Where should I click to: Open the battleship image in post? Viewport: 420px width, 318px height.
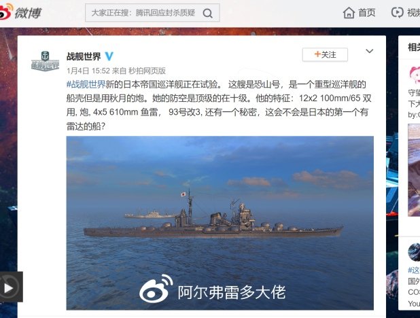coord(220,223)
